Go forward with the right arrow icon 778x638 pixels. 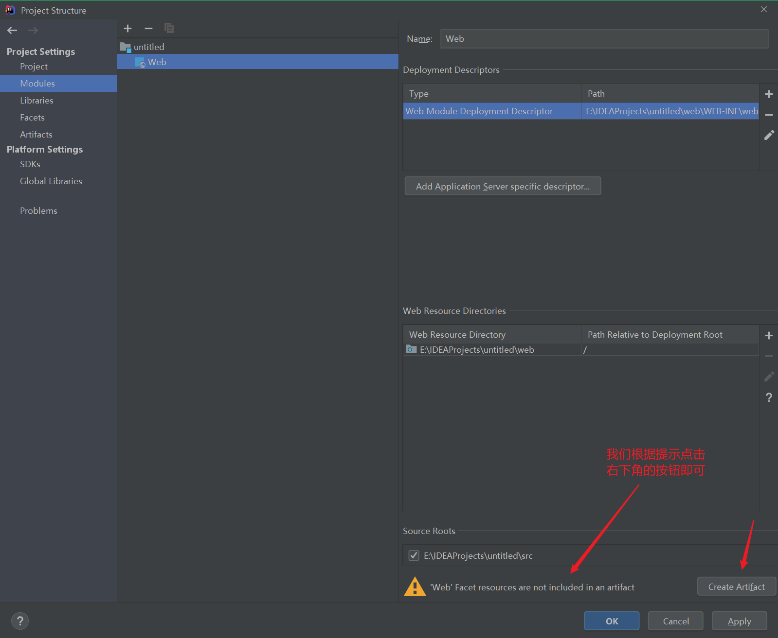pos(33,31)
